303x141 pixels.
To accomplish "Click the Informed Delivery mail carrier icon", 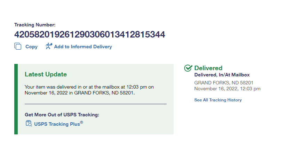I will point(49,46).
